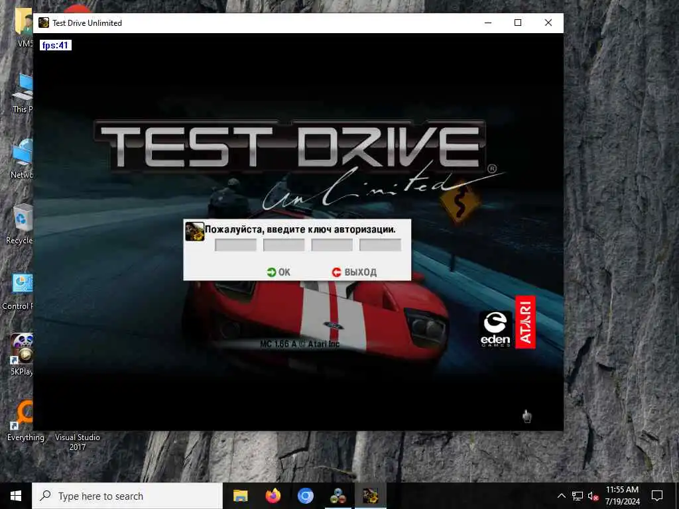Focus the fourth authorization key field

click(380, 245)
